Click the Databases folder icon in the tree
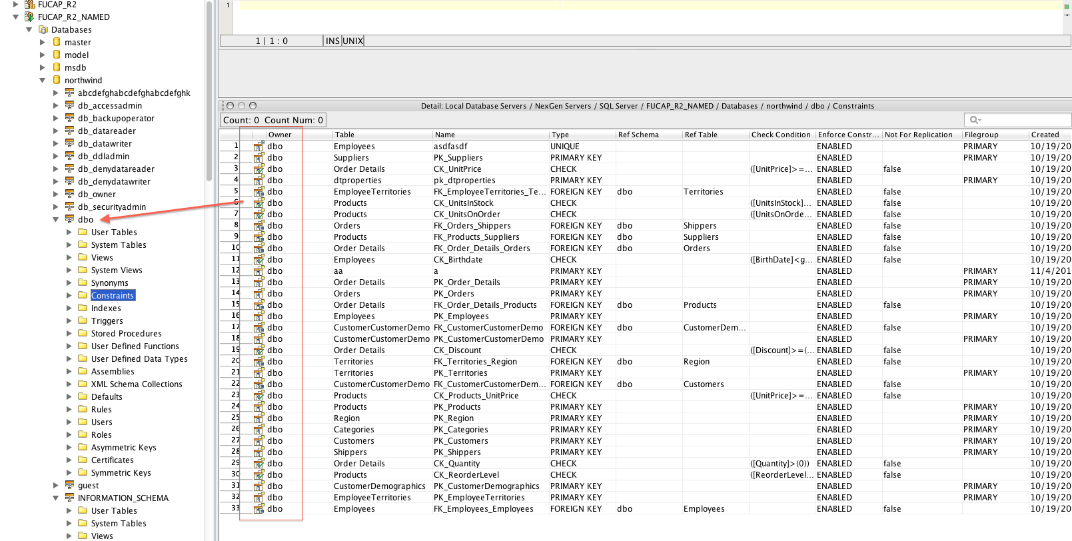The width and height of the screenshot is (1072, 541). (x=43, y=29)
